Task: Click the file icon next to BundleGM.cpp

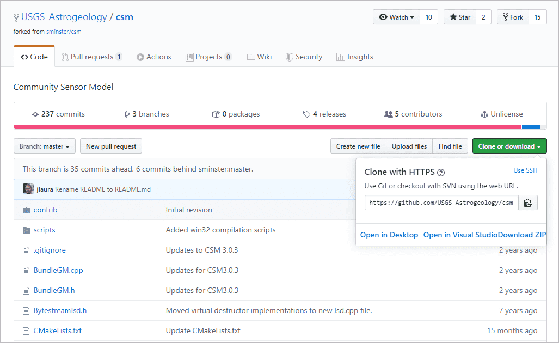Action: (26, 271)
